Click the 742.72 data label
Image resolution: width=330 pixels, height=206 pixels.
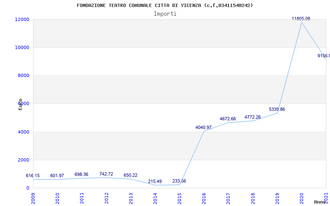106,174
